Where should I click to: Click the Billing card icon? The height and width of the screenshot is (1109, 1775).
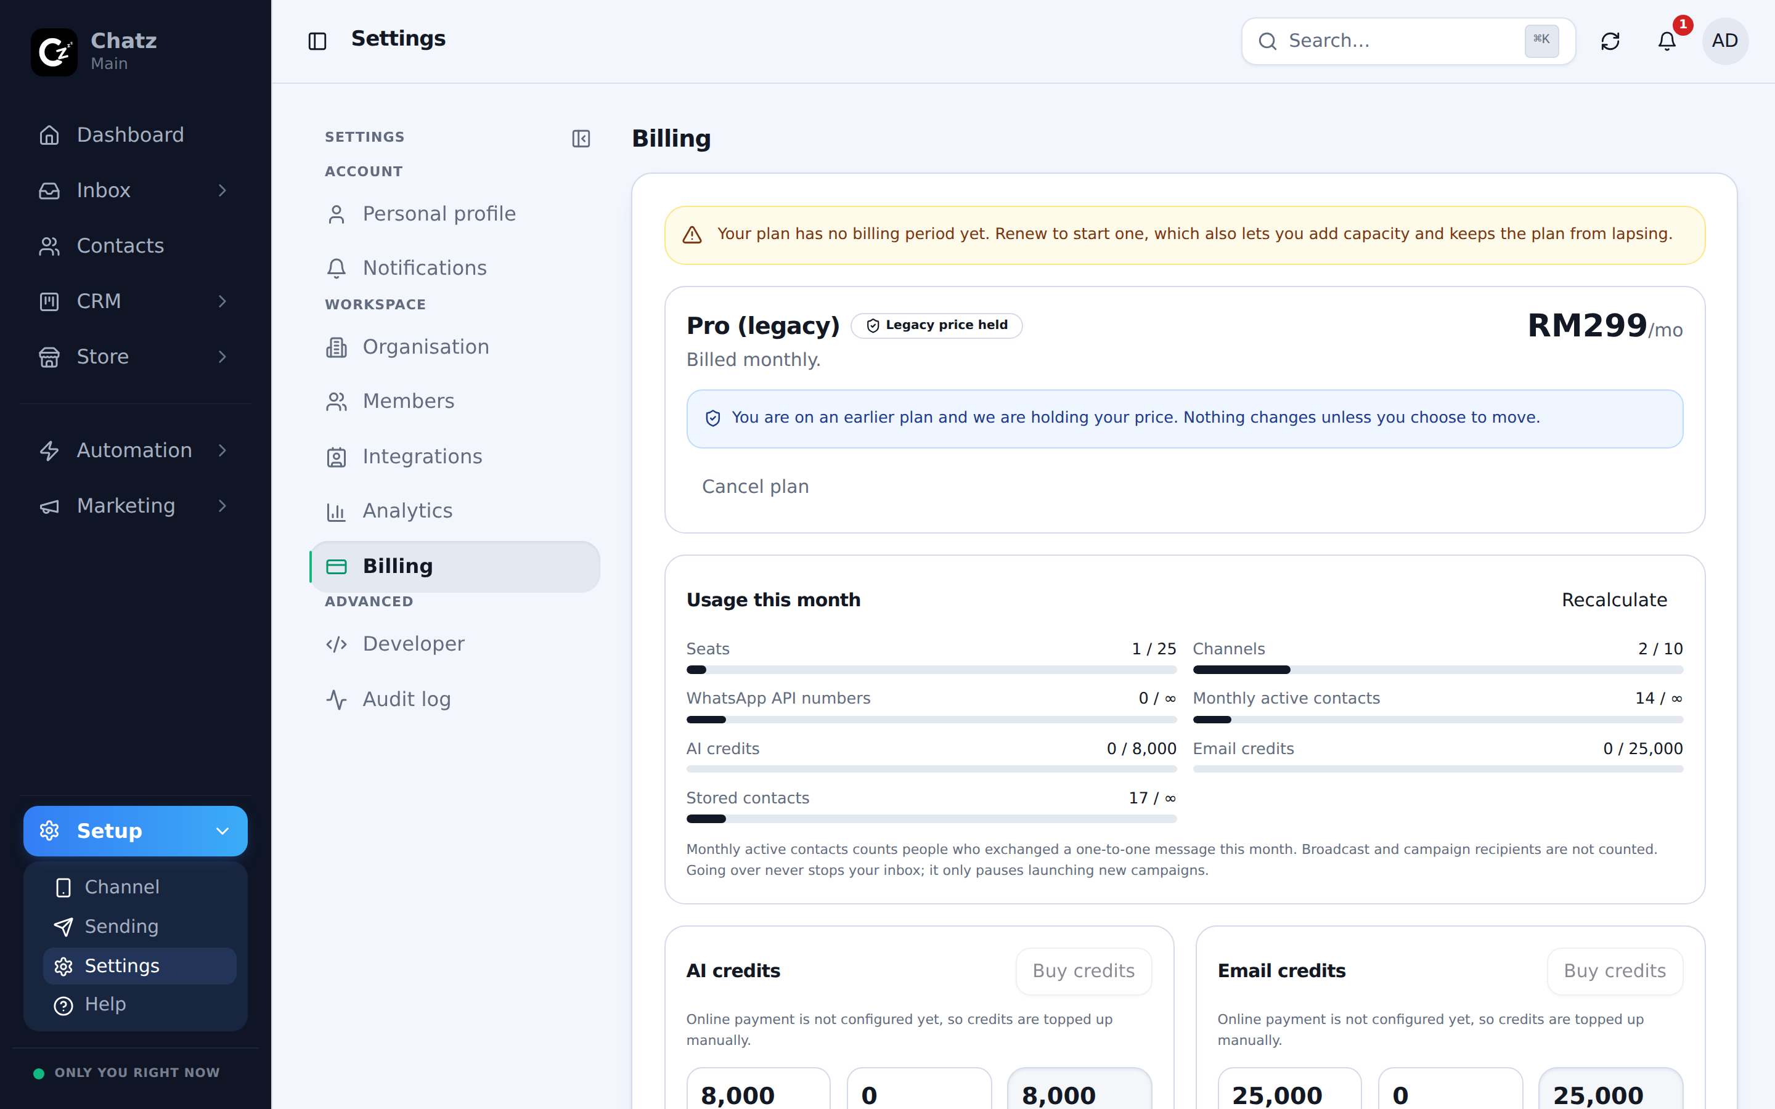point(336,566)
